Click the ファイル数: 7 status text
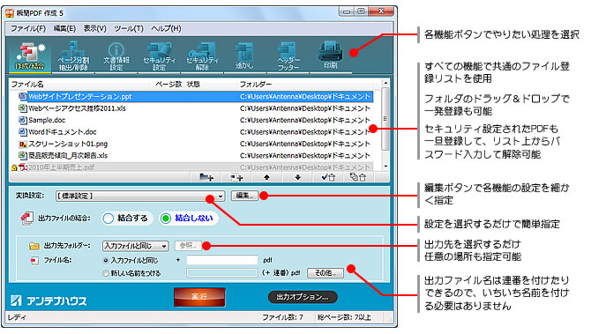 (x=282, y=317)
